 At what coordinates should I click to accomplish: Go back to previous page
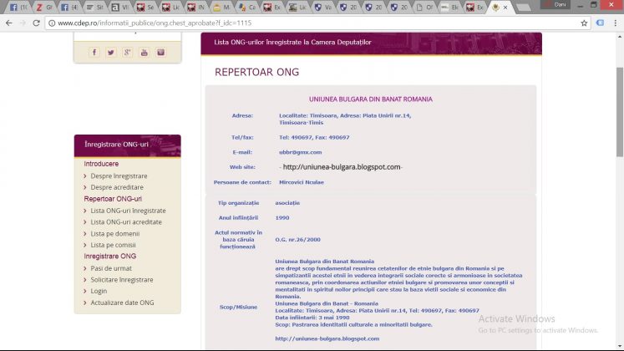tap(8, 23)
